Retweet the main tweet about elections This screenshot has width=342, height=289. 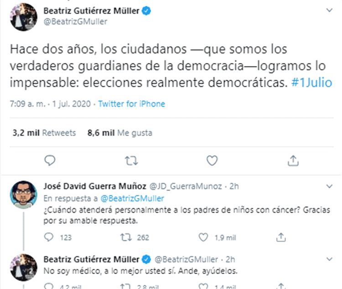(x=131, y=160)
